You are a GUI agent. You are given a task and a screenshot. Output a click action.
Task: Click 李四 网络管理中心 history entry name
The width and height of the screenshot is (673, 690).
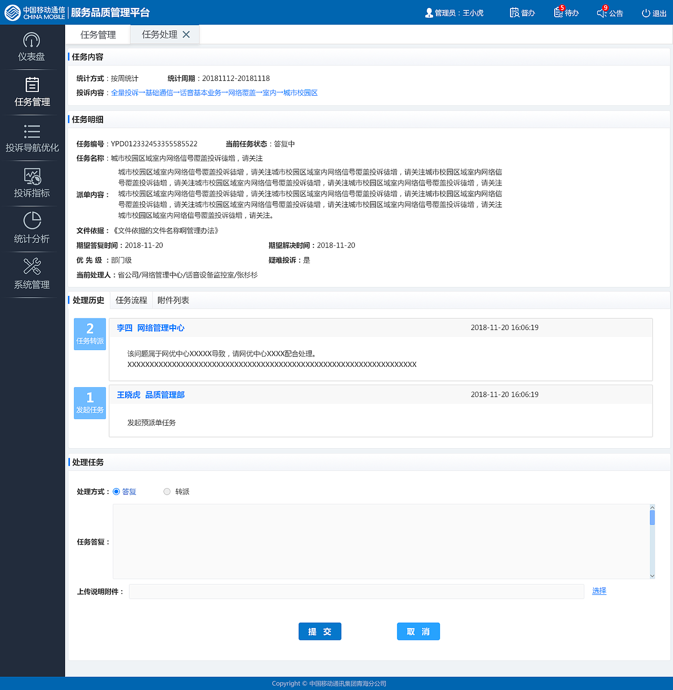coord(150,327)
